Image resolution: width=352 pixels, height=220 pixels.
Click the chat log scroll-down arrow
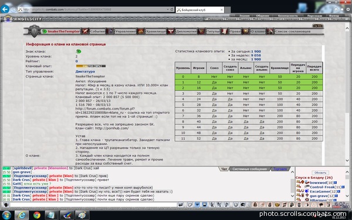tap(292, 196)
